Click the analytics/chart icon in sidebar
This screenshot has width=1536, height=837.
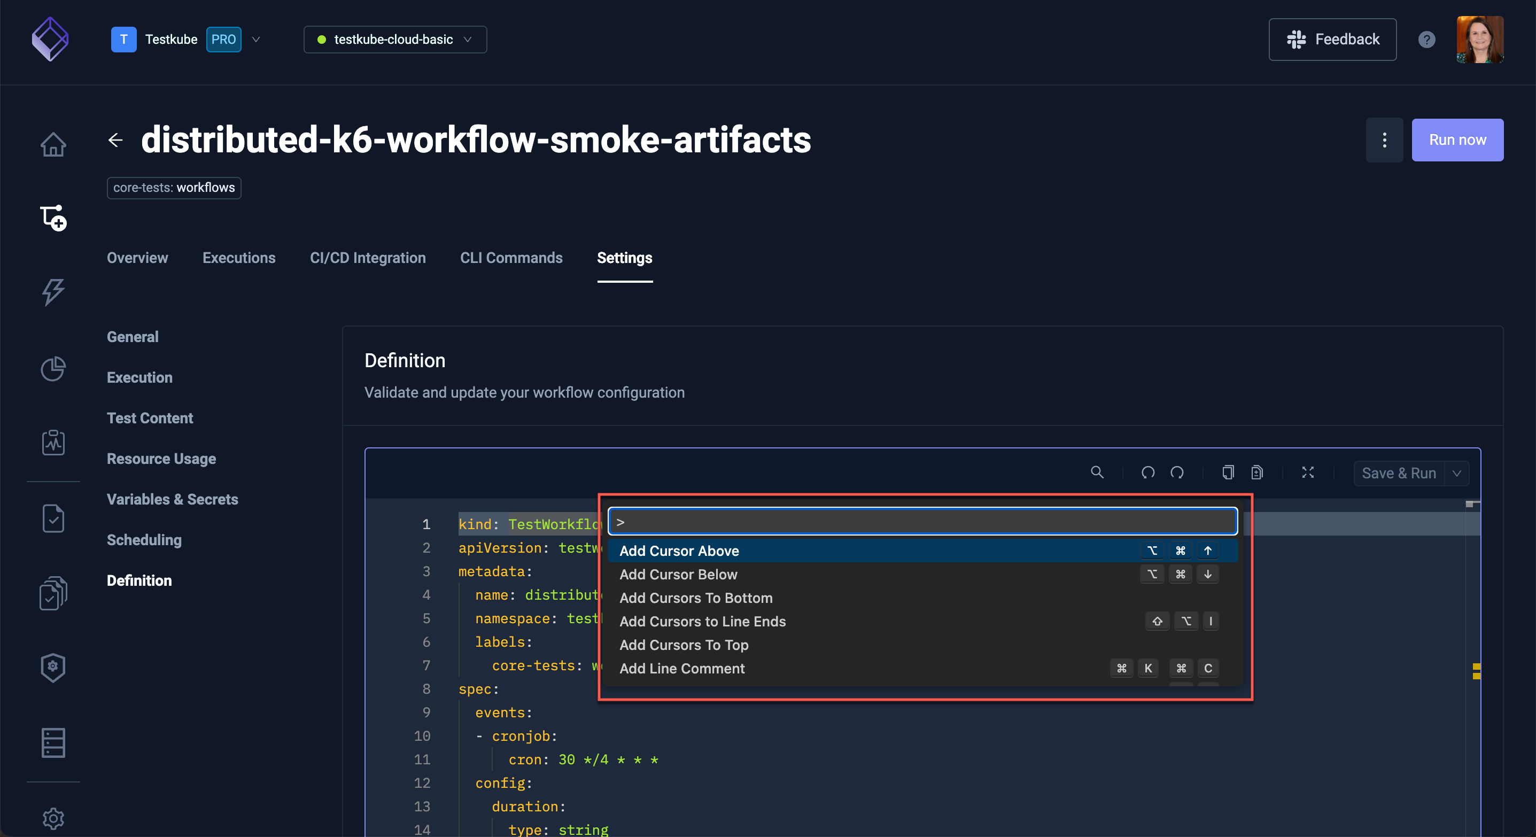pos(52,368)
